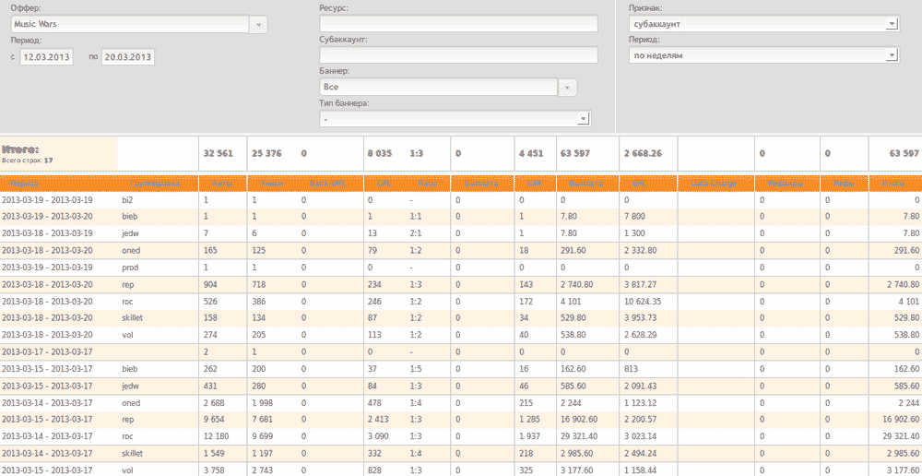Expand the Период dropdown set to по неделям
Image resolution: width=922 pixels, height=476 pixels.
point(763,55)
